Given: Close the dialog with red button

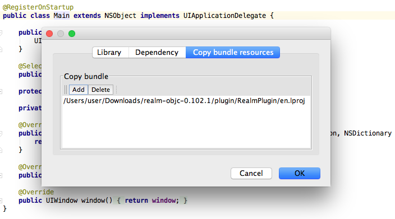Looking at the screenshot, I should [49, 34].
